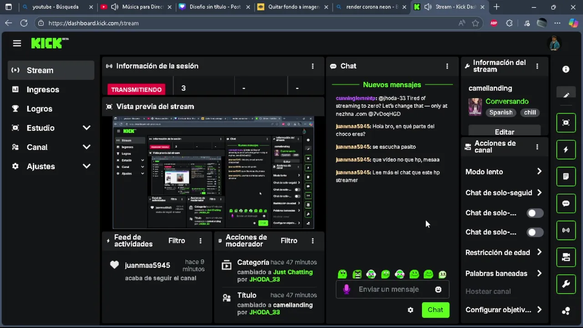The image size is (583, 328).
Task: Click the Categoría change icon
Action: point(226,265)
